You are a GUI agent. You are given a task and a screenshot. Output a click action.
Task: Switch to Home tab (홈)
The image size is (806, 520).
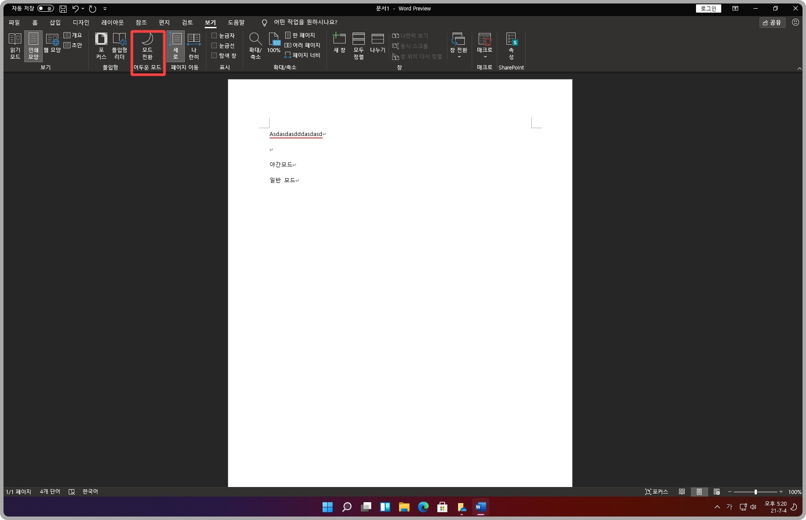point(35,22)
